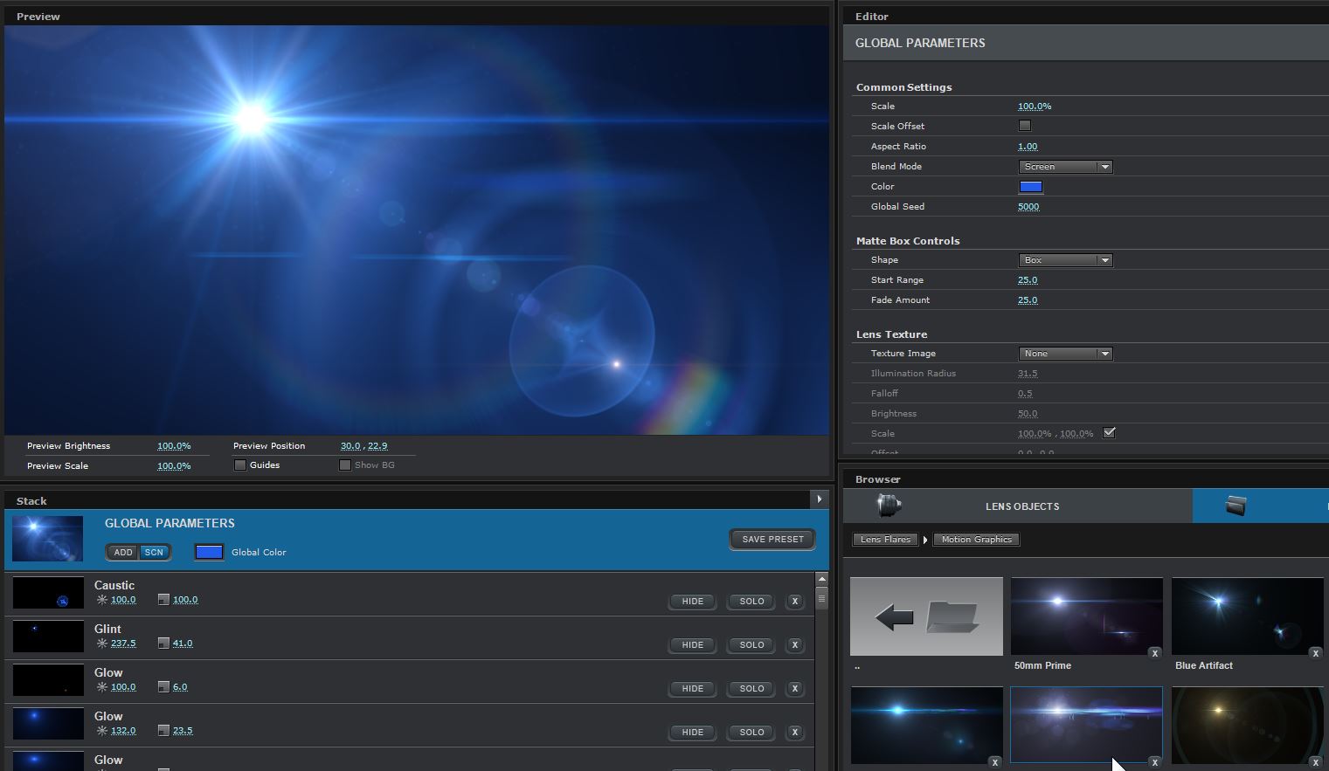Click the lens icon beside LENS OBJECTS
The height and width of the screenshot is (771, 1329).
pyautogui.click(x=889, y=506)
